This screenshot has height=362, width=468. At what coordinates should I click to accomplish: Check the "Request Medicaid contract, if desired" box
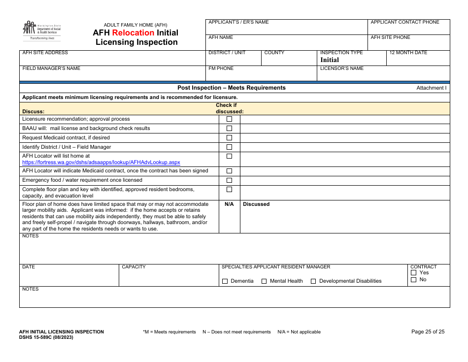coord(229,137)
